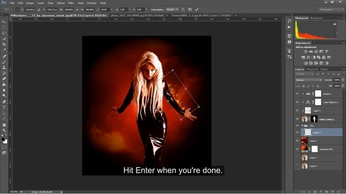Open the File menu
The image size is (346, 194).
(12, 3)
